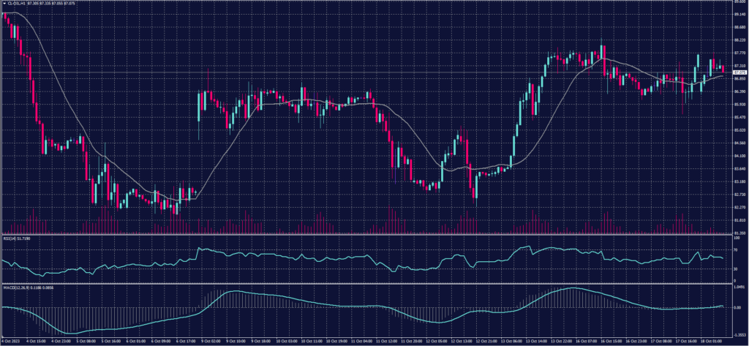Click the 85.020 price axis label
The width and height of the screenshot is (749, 346).
pyautogui.click(x=739, y=130)
